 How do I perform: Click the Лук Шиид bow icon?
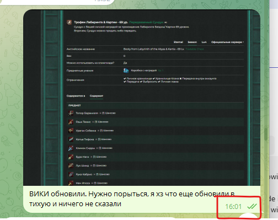(71, 165)
